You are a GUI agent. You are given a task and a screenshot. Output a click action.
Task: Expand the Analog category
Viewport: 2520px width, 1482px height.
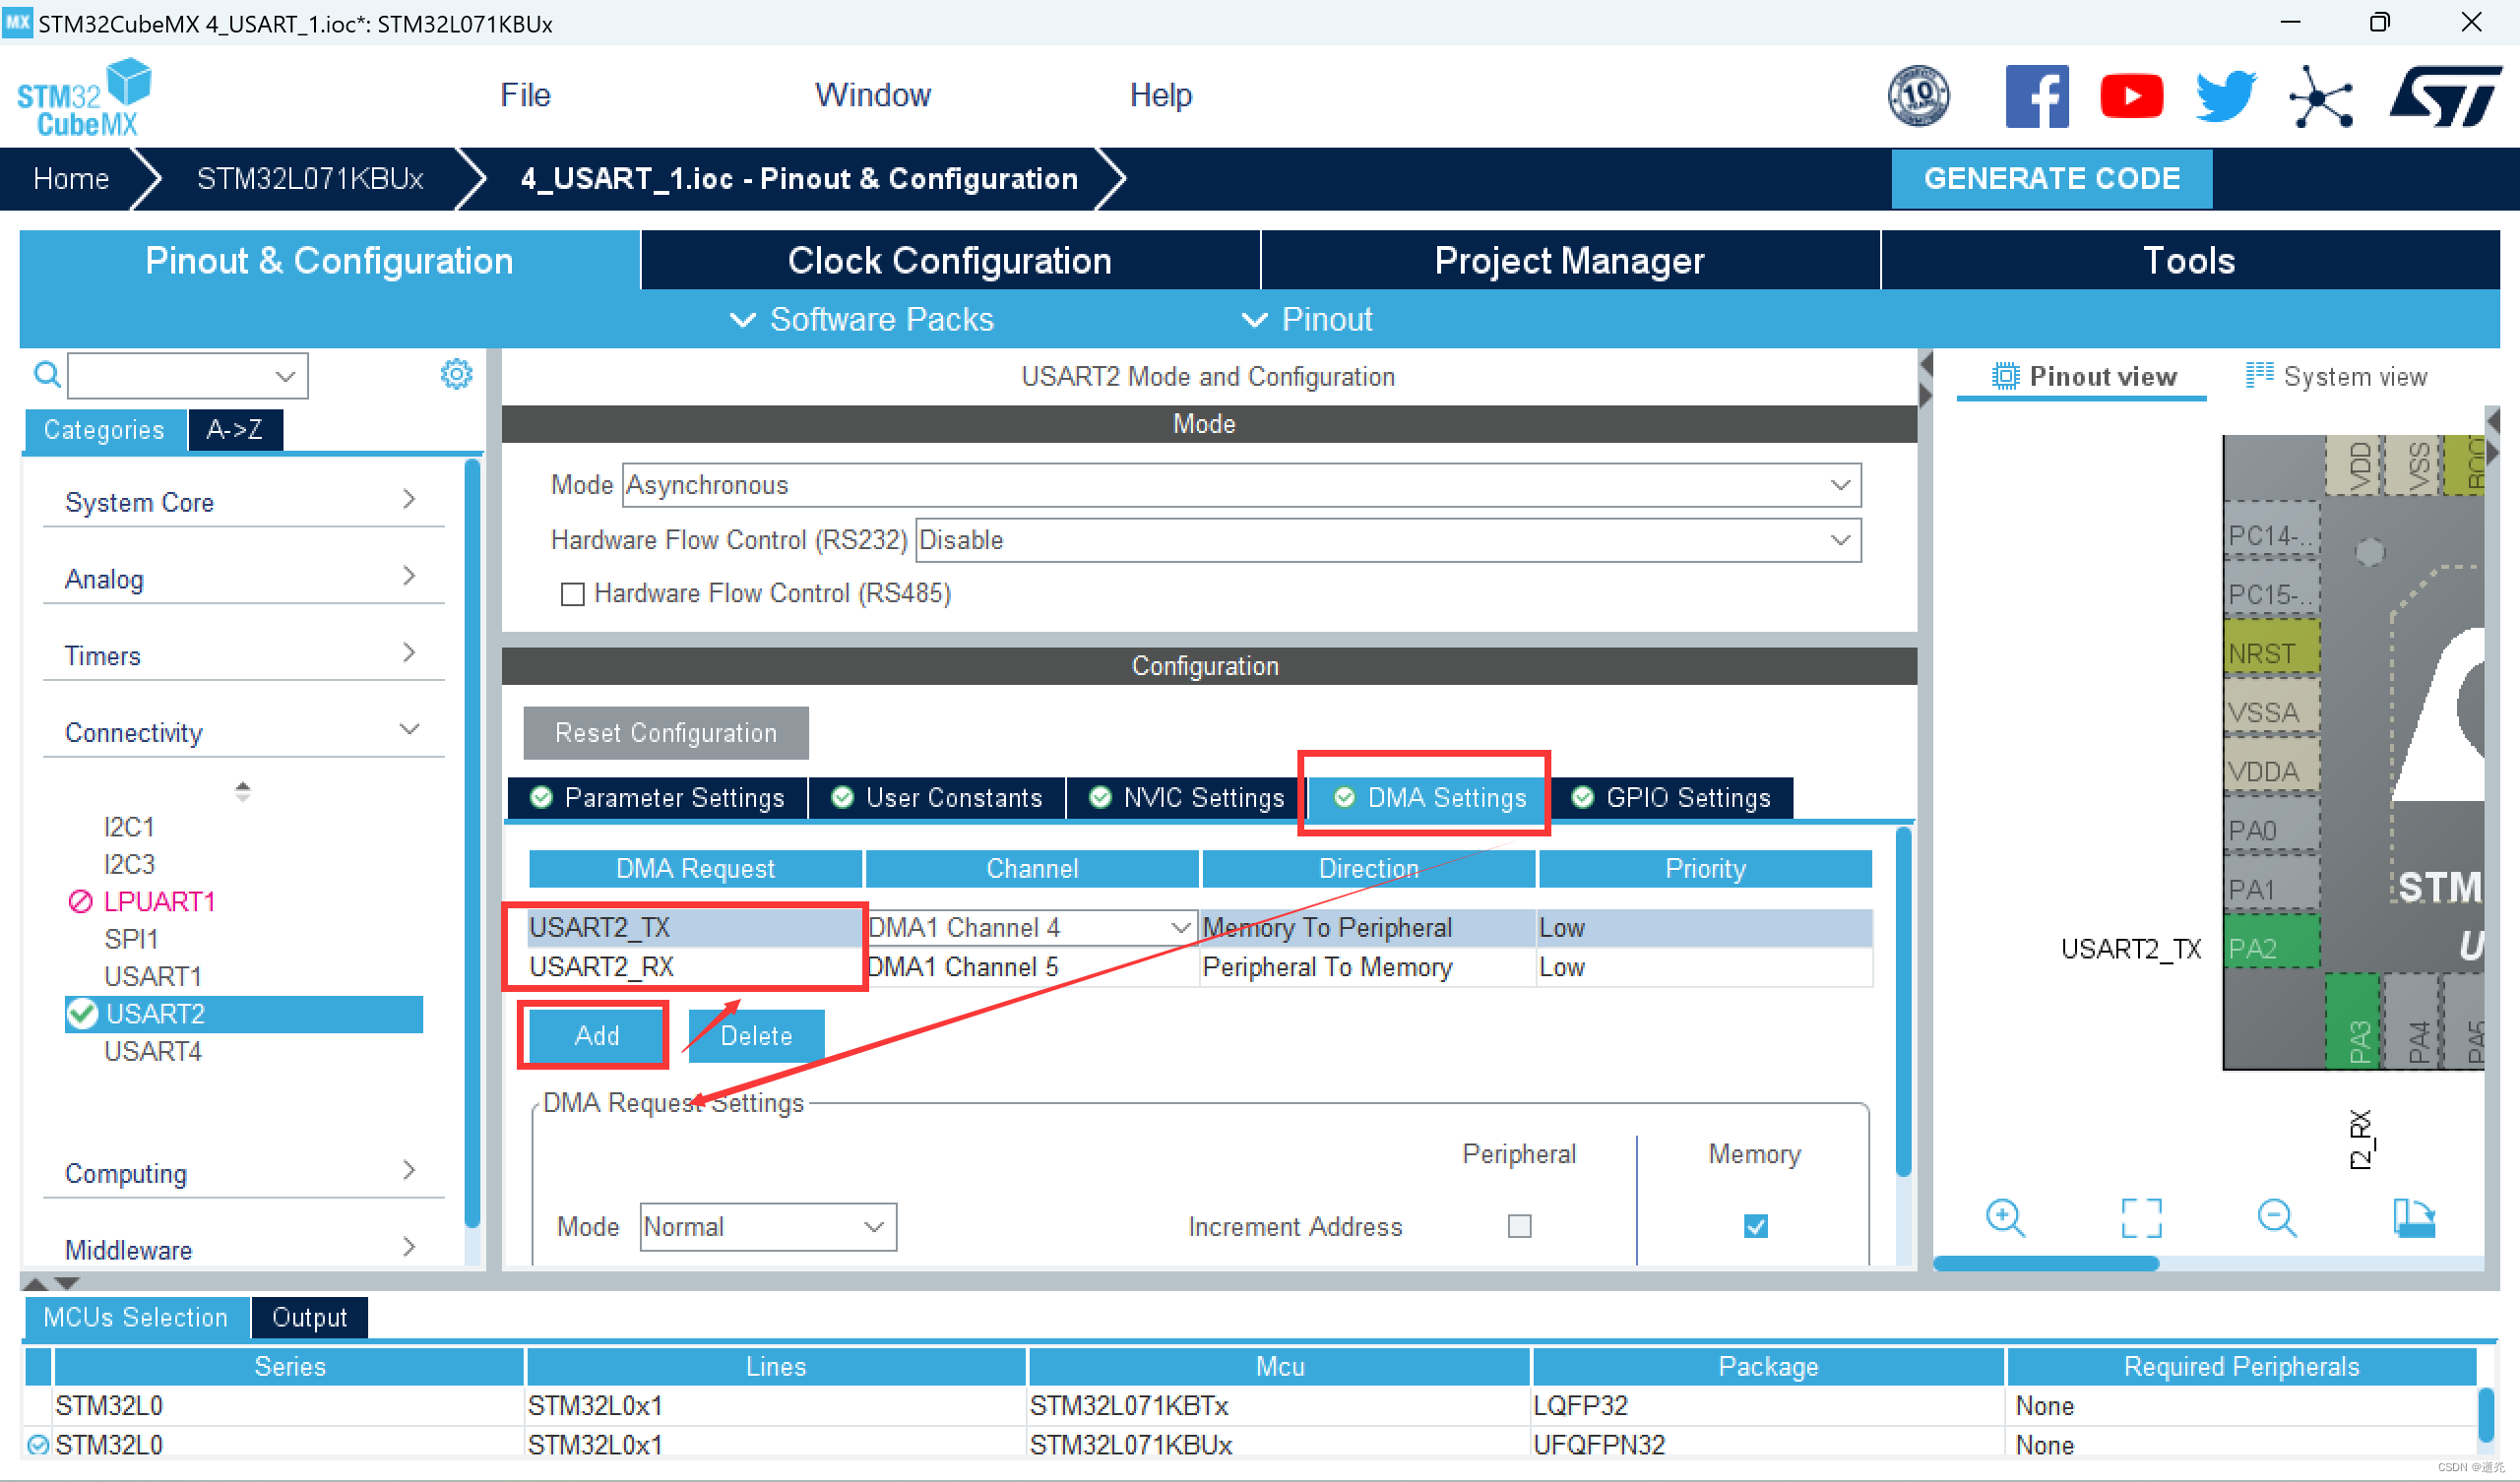pos(243,578)
